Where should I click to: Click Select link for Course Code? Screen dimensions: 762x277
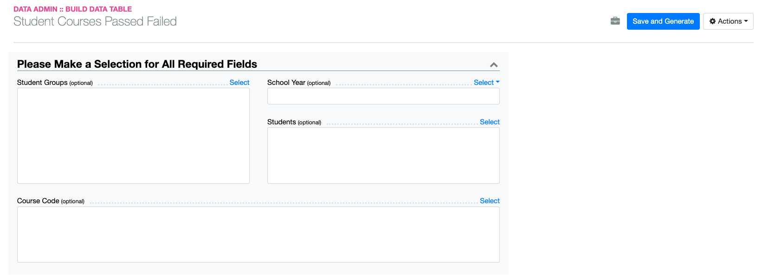pos(490,200)
